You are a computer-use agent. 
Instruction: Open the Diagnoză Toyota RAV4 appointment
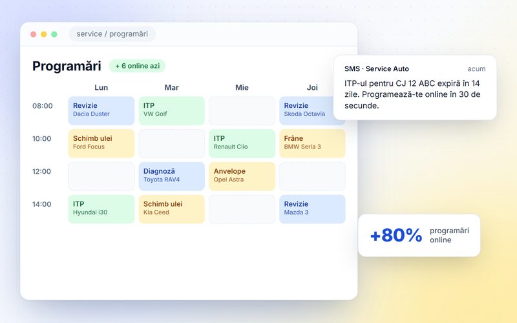(171, 176)
